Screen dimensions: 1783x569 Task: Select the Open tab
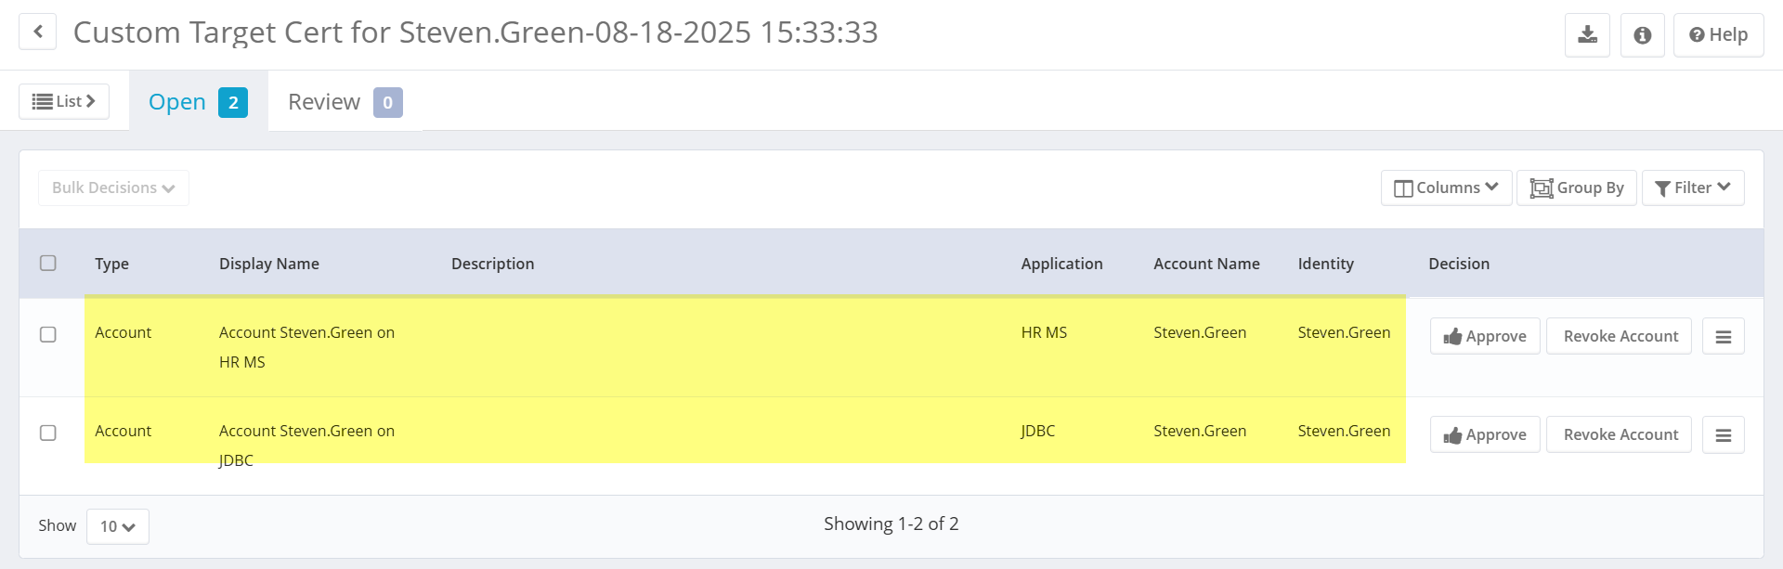[197, 102]
